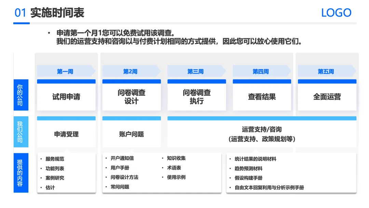
Task: Click the bullet item 用户手册
Action: pos(120,168)
